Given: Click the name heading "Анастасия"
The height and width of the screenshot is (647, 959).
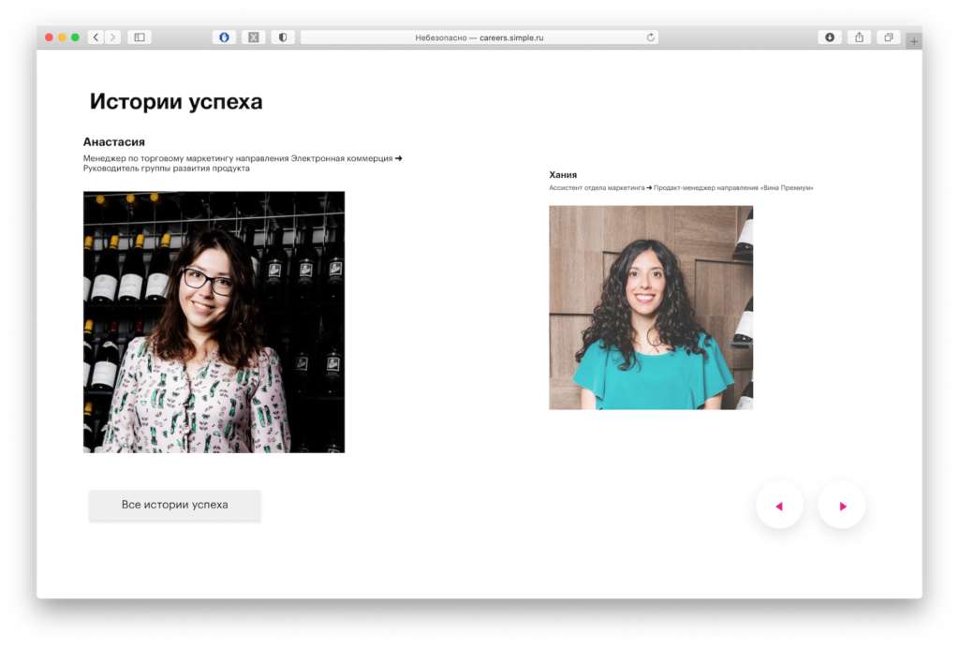Looking at the screenshot, I should [114, 142].
